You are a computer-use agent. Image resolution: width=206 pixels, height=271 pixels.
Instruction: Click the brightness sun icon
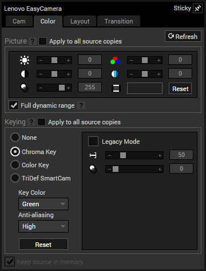point(25,60)
